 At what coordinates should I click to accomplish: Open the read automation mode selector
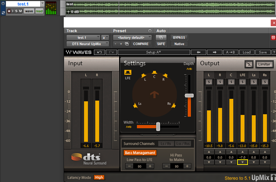[x=39, y=11]
